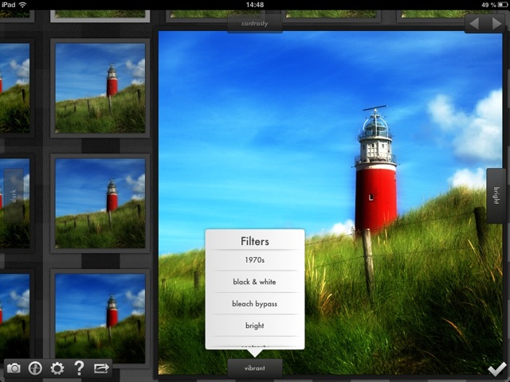Tap the globe icon in bottom toolbar
This screenshot has width=510, height=382.
(35, 368)
